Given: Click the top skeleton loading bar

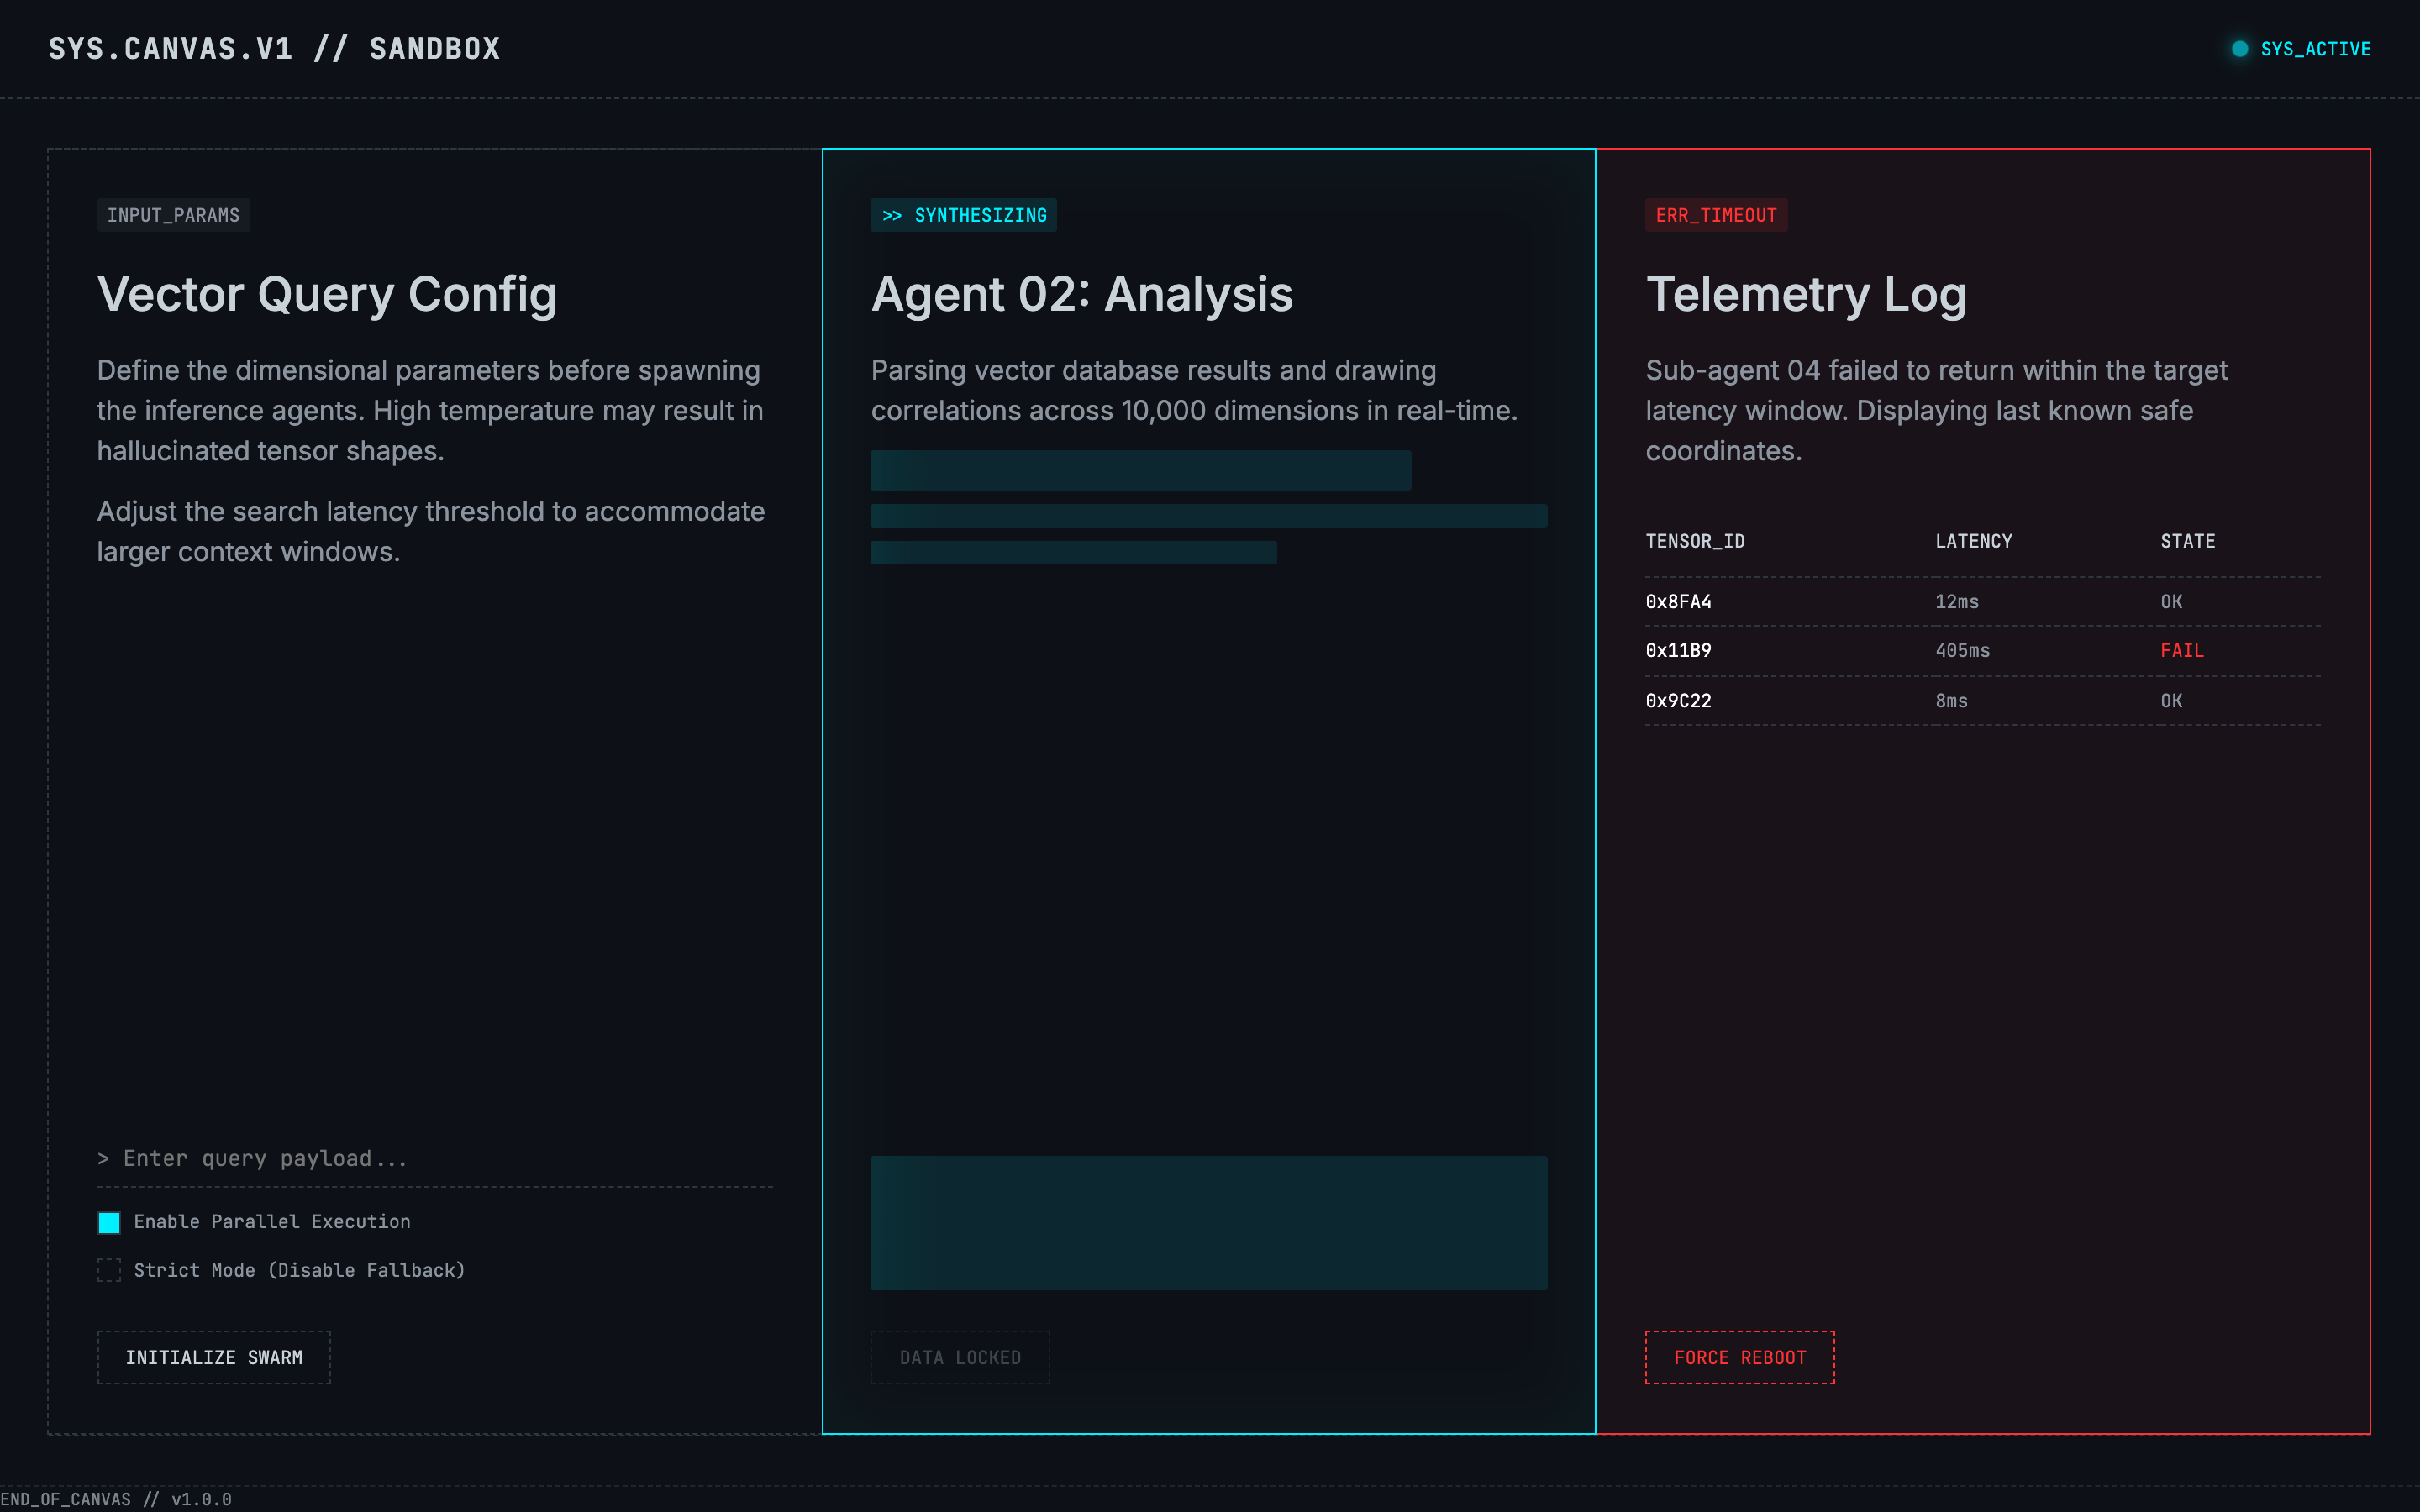Looking at the screenshot, I should tap(1140, 470).
